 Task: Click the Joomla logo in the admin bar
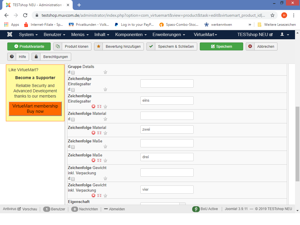pos(10,35)
